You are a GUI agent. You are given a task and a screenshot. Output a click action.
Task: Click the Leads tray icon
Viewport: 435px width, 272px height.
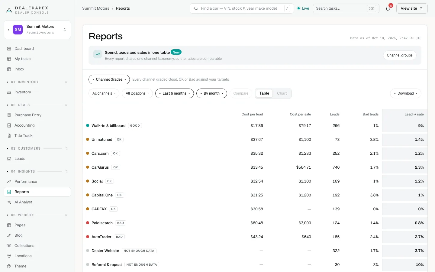coord(9,159)
